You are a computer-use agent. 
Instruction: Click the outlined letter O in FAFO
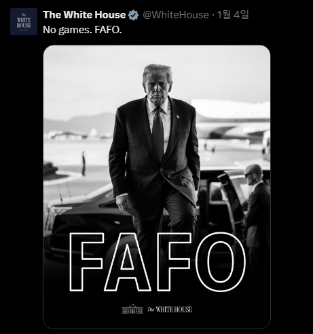[221, 262]
